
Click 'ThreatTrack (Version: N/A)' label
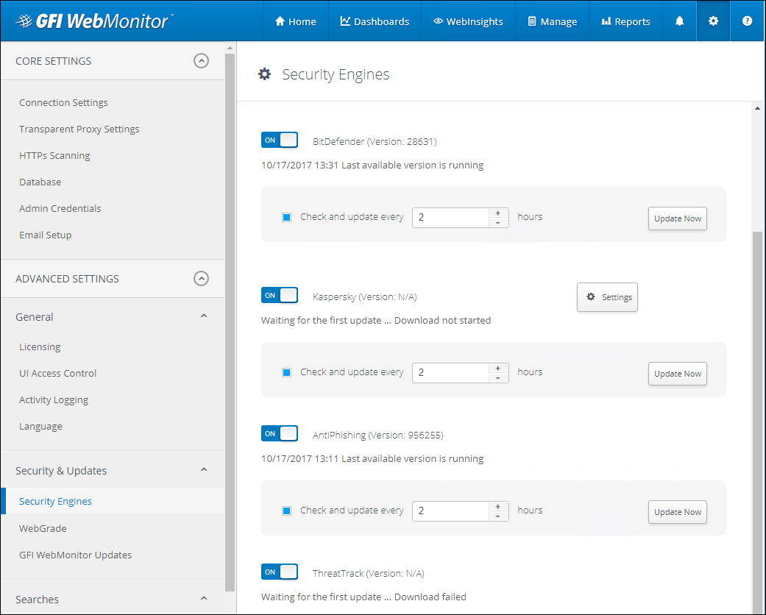point(369,574)
